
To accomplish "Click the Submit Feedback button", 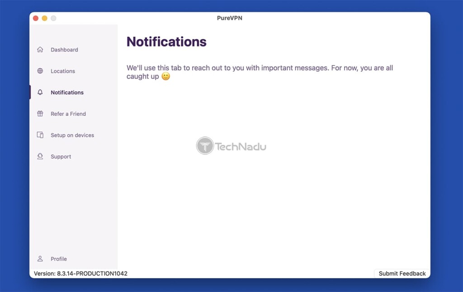I will 402,273.
